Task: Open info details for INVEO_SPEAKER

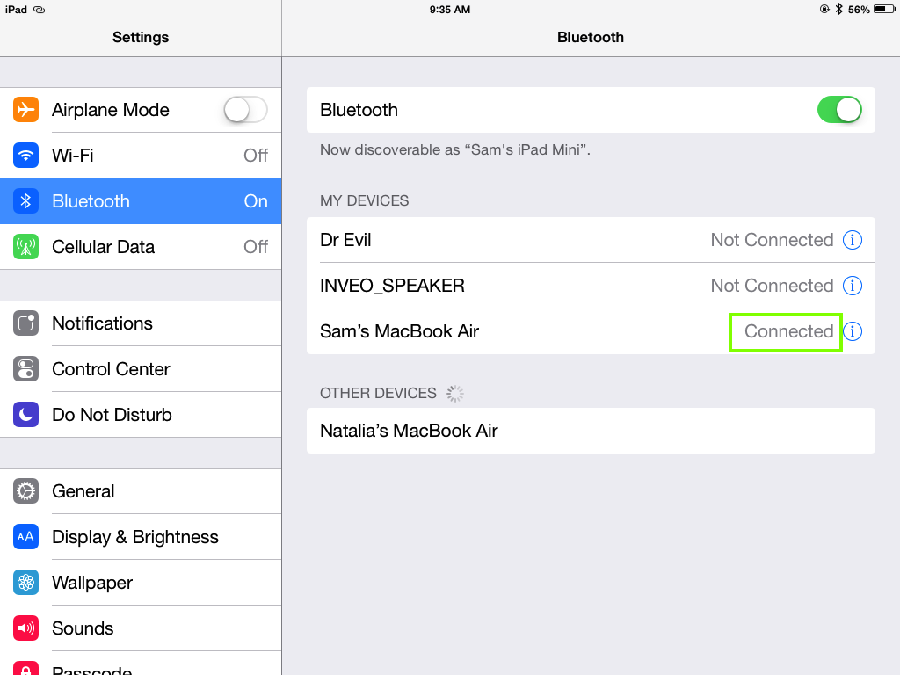Action: [853, 286]
